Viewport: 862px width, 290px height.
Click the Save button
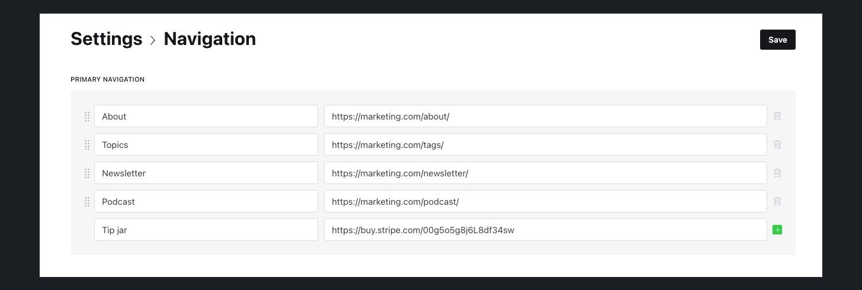[x=777, y=40]
